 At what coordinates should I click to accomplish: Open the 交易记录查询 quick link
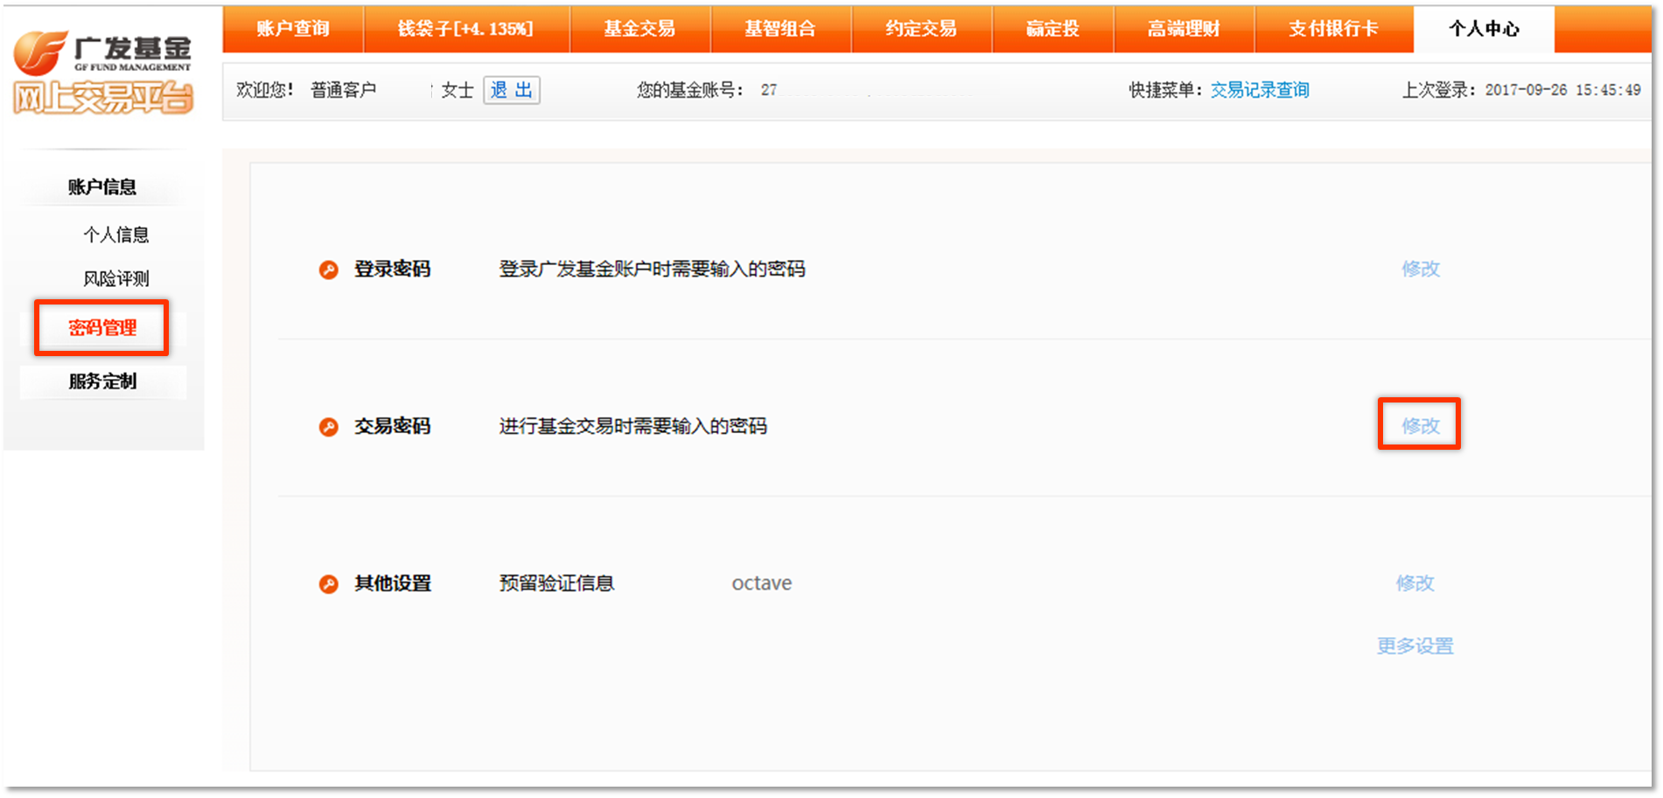click(x=1260, y=90)
